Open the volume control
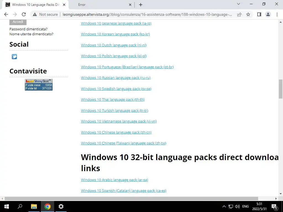 pyautogui.click(x=237, y=206)
